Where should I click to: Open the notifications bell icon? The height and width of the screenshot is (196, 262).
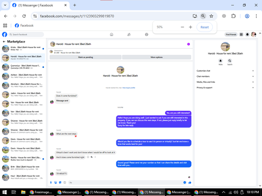tap(247, 34)
